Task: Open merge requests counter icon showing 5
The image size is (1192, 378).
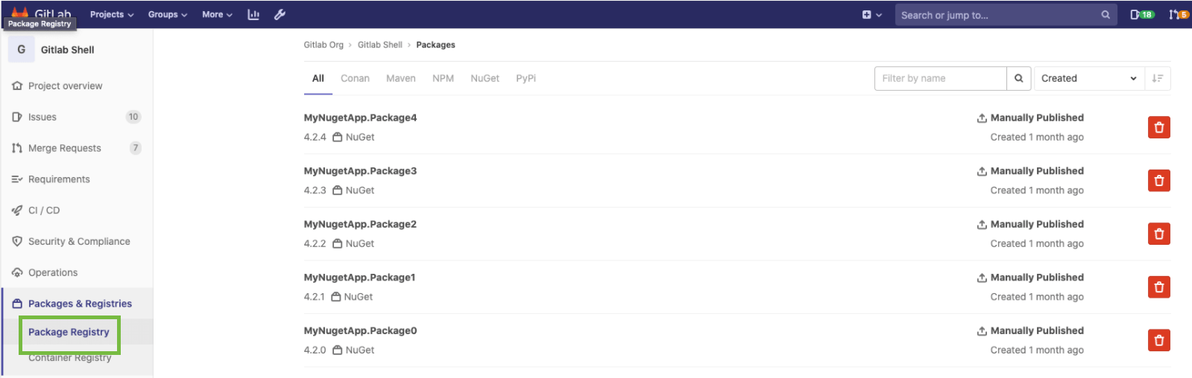Action: 1179,14
